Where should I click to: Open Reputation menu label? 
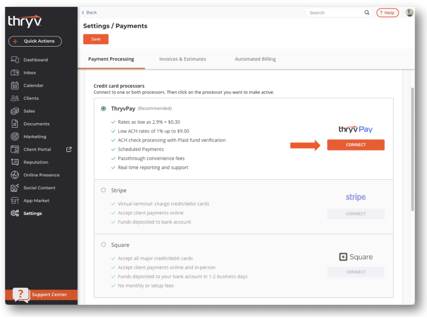pyautogui.click(x=36, y=162)
